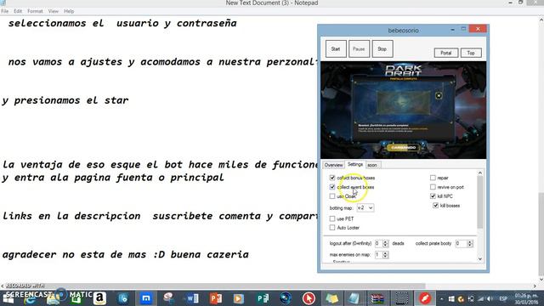Image resolution: width=544 pixels, height=306 pixels.
Task: Enable the revive on port checkbox
Action: [x=433, y=187]
